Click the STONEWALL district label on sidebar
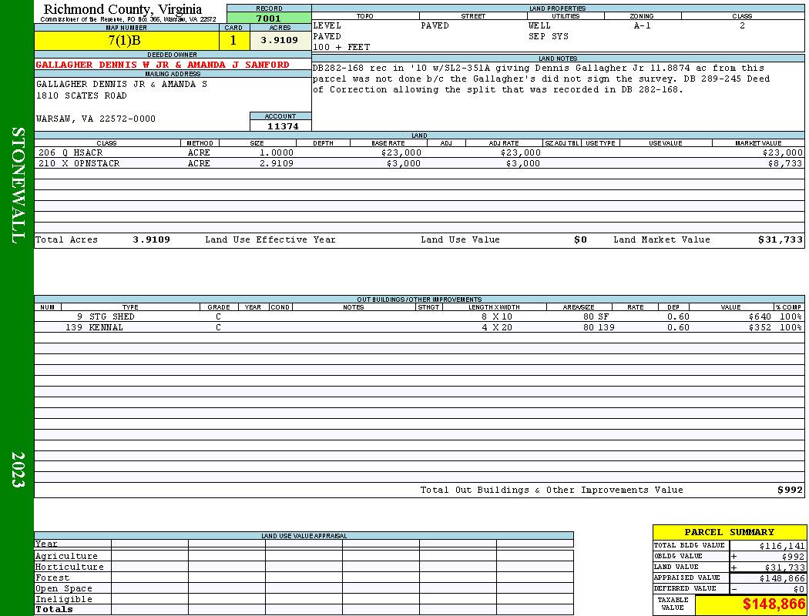809x616 pixels. (x=18, y=186)
